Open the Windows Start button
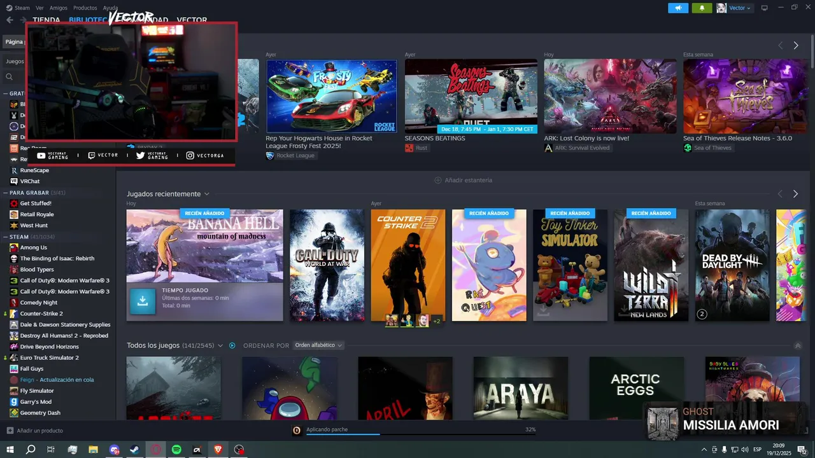Screen dimensions: 815x458 pyautogui.click(x=10, y=450)
